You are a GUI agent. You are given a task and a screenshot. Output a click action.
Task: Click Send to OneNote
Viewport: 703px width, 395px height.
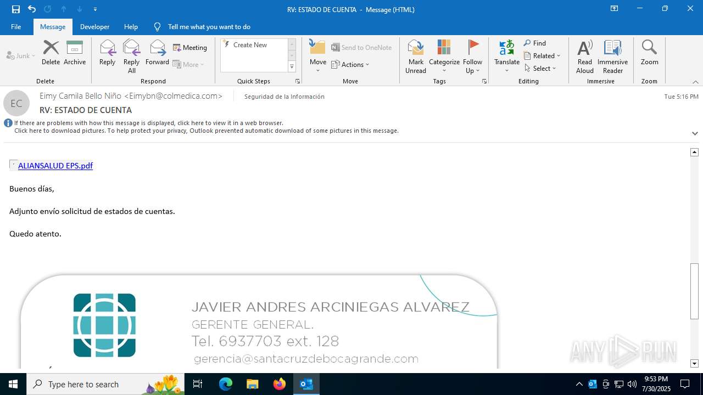click(x=361, y=48)
